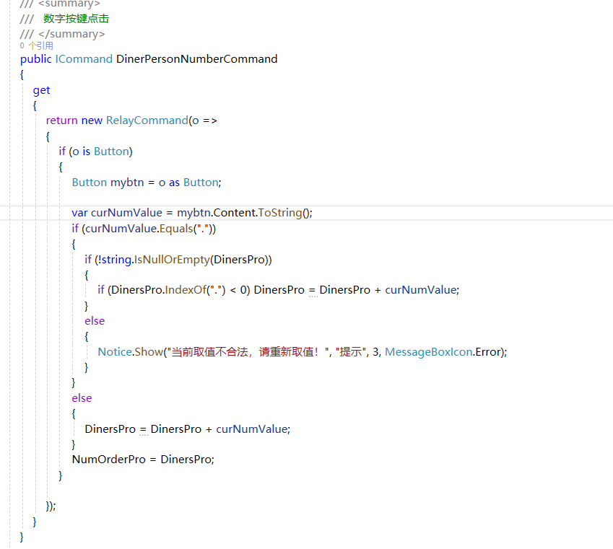Click the "提示" string argument
The image size is (613, 549).
[x=350, y=352]
